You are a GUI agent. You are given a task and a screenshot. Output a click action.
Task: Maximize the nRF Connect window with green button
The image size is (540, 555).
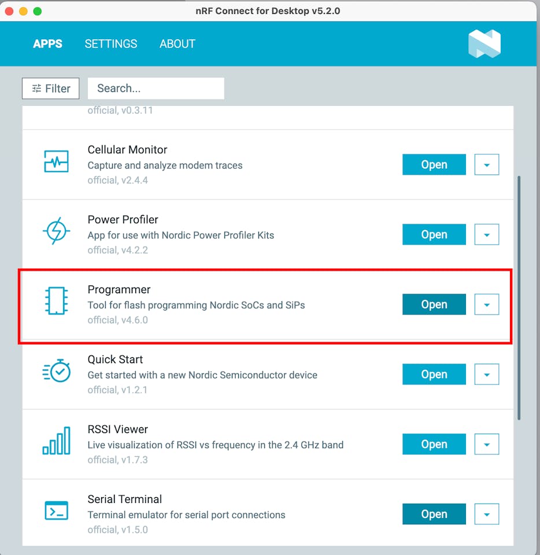pos(38,12)
